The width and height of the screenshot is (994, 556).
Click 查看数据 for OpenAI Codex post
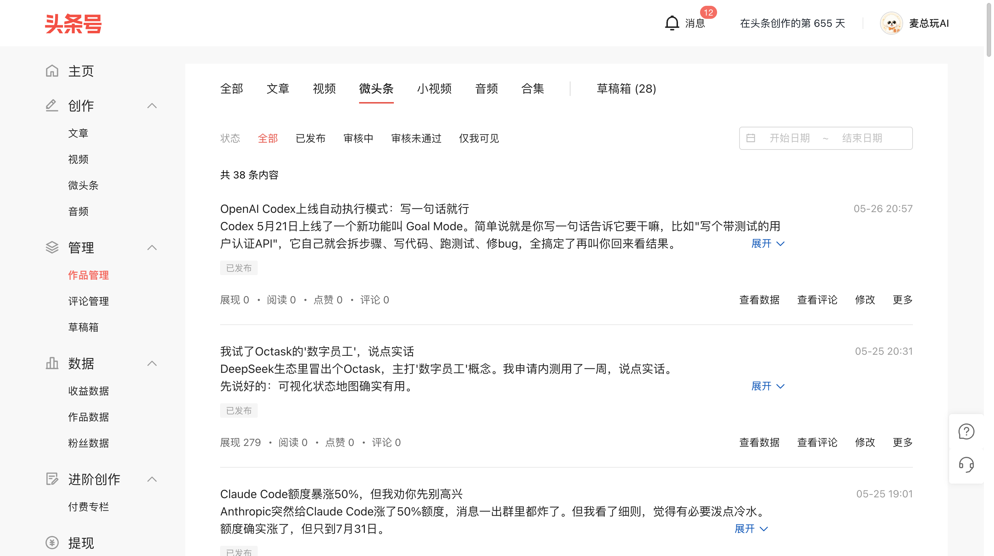pyautogui.click(x=759, y=300)
